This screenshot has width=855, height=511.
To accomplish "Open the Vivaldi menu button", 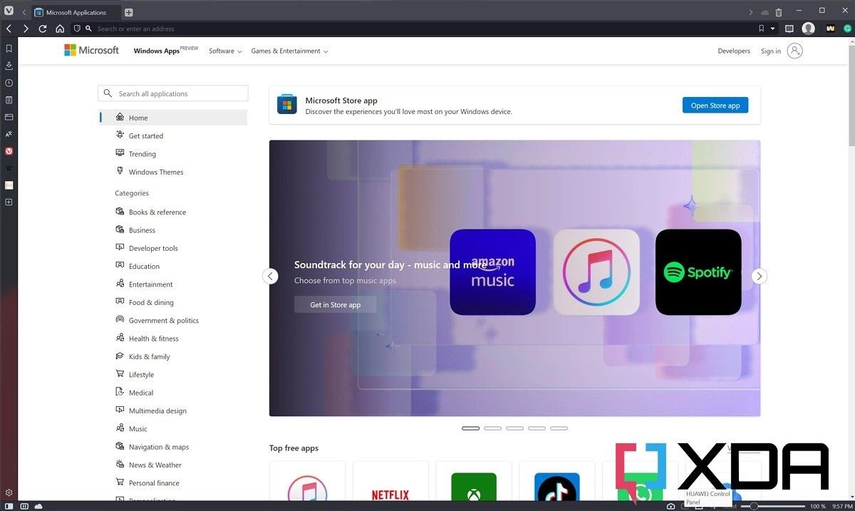I will coord(9,12).
